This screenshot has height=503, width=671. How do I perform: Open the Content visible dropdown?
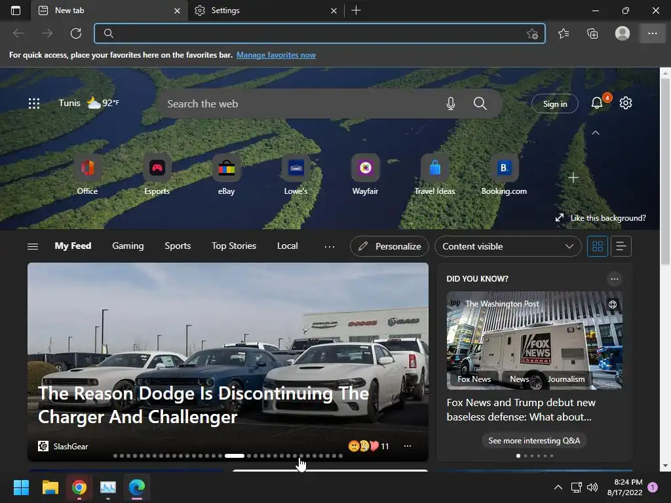click(508, 246)
